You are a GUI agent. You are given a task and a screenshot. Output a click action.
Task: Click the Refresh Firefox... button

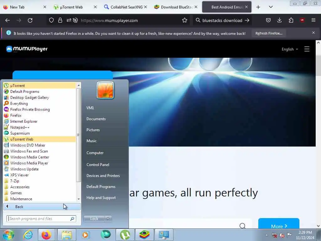[x=269, y=33]
